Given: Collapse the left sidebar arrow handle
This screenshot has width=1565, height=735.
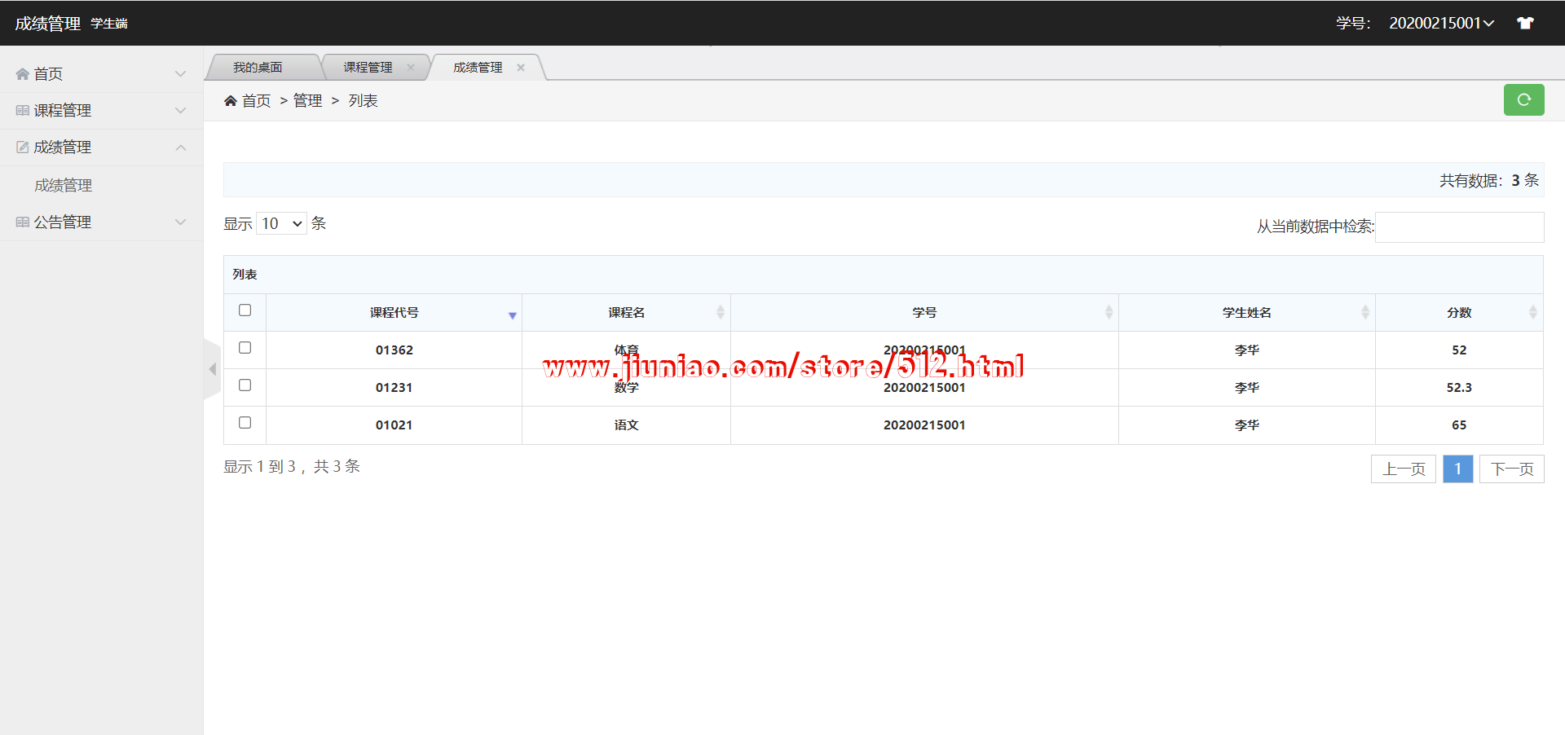Looking at the screenshot, I should (212, 369).
